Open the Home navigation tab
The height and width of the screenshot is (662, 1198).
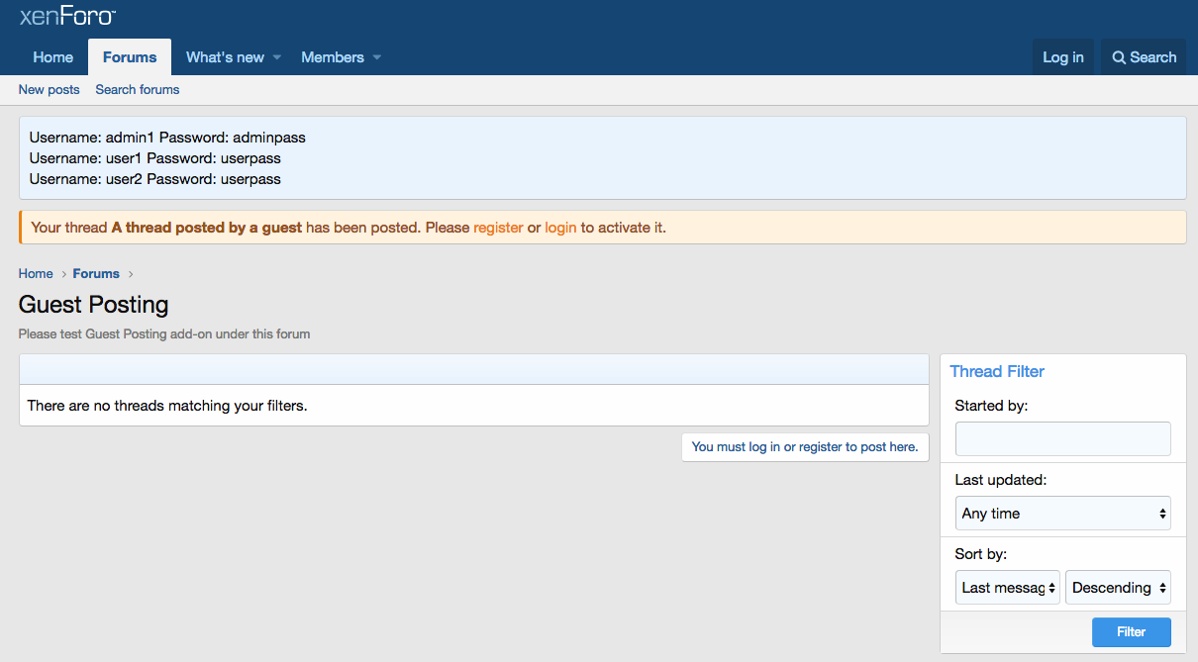coord(53,57)
